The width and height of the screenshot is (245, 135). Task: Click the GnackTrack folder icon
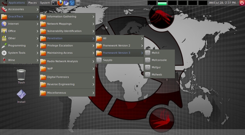[x=4, y=17]
